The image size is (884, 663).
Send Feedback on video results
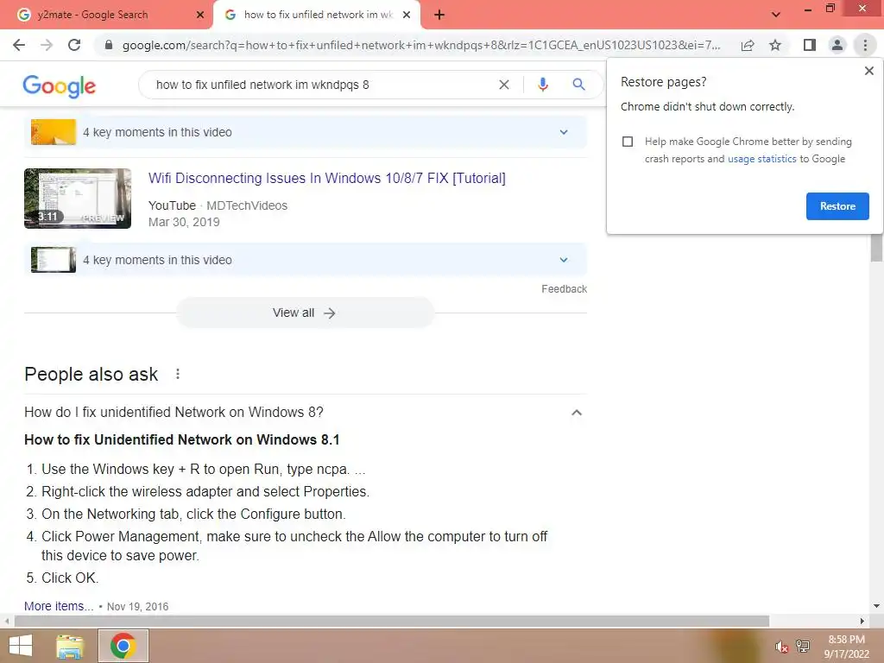click(x=564, y=288)
